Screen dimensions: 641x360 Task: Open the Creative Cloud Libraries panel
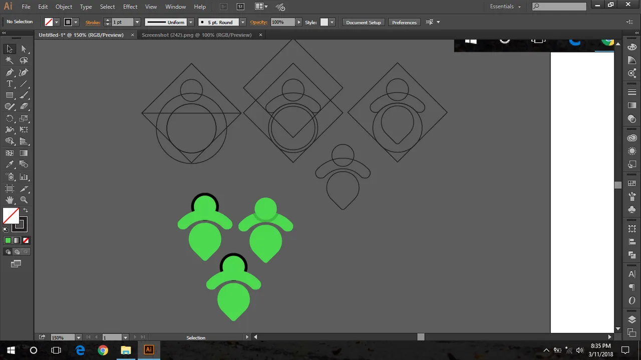[632, 138]
